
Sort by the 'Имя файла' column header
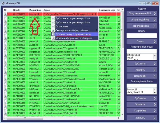(35, 10)
